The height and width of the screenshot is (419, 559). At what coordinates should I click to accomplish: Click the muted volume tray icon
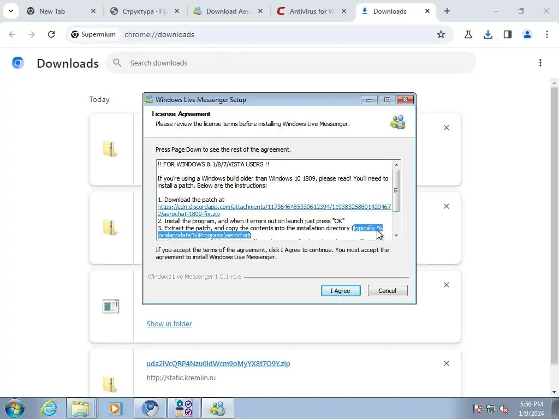(504, 409)
